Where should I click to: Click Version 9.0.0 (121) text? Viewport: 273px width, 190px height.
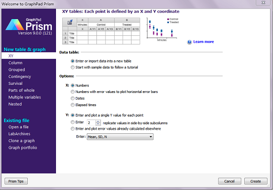pyautogui.click(x=35, y=33)
